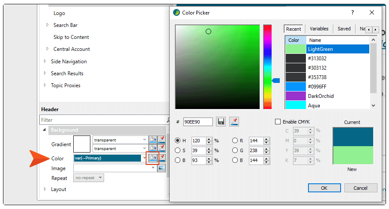Click the Filter input field
The width and height of the screenshot is (389, 209).
pyautogui.click(x=103, y=120)
